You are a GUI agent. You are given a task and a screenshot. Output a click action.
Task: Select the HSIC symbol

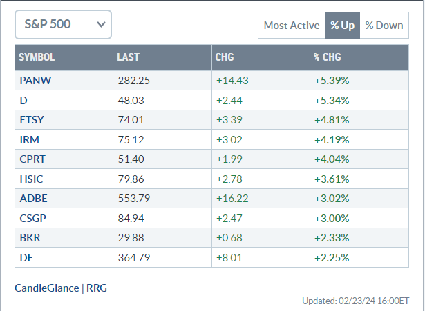(31, 179)
